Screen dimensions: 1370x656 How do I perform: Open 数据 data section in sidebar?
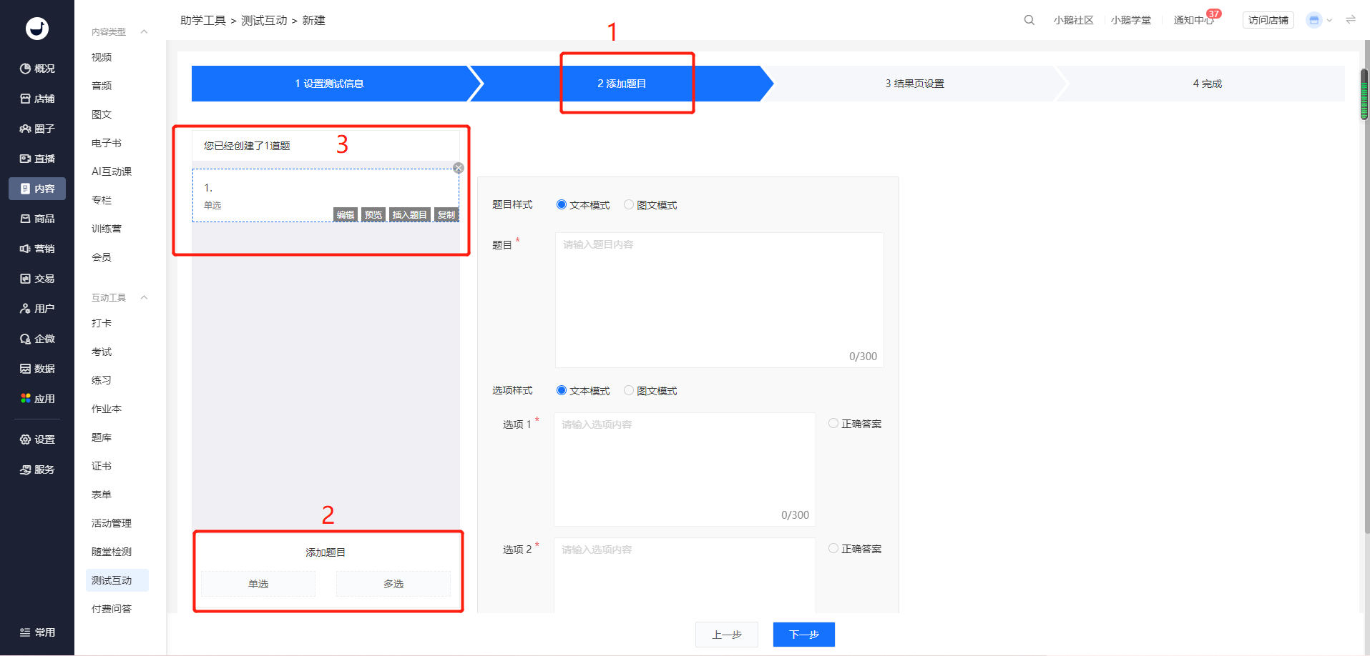37,369
